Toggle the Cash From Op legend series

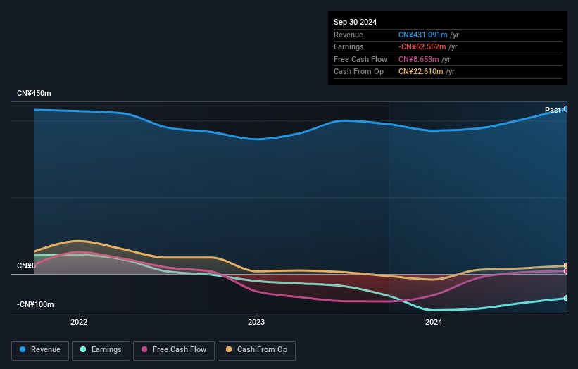(x=256, y=350)
